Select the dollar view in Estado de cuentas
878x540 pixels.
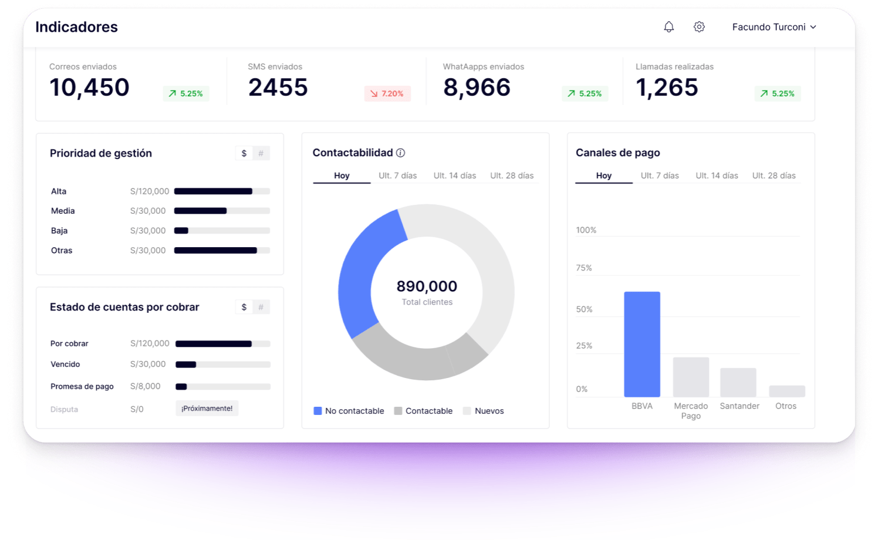244,306
